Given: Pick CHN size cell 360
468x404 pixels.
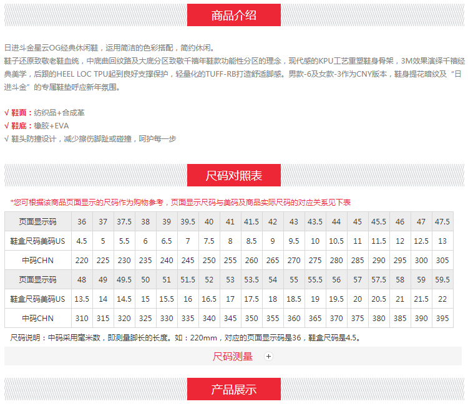Looking at the screenshot, I should coord(294,318).
